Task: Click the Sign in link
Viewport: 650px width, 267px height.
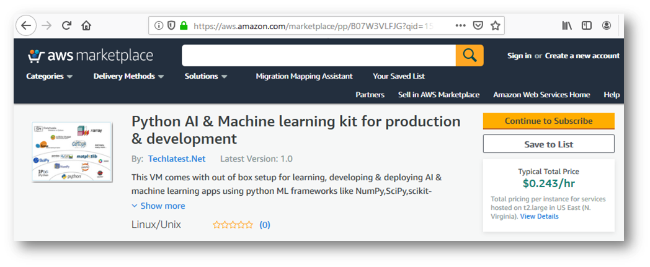Action: click(x=519, y=56)
